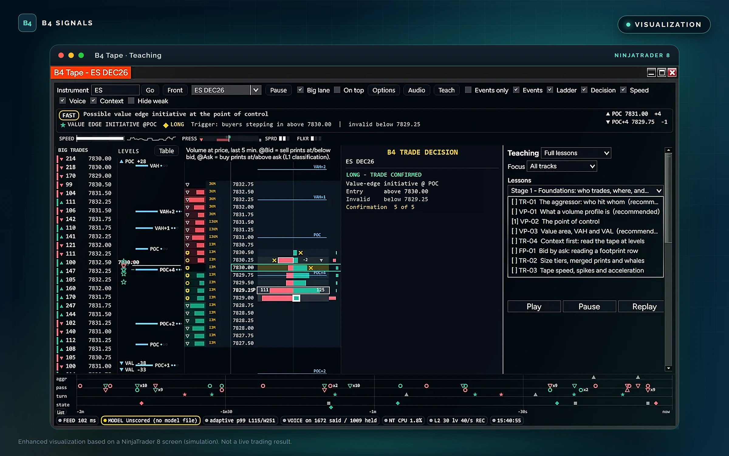The height and width of the screenshot is (456, 729).
Task: Open the Audio button
Action: tap(416, 90)
